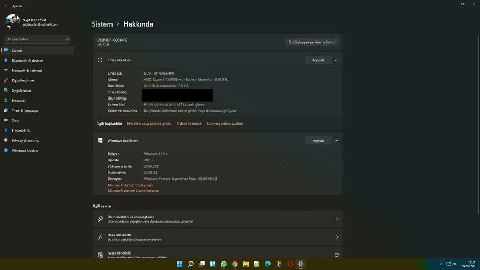This screenshot has height=270, width=480.
Task: Open Uzak masaüstü row
Action: 218,237
